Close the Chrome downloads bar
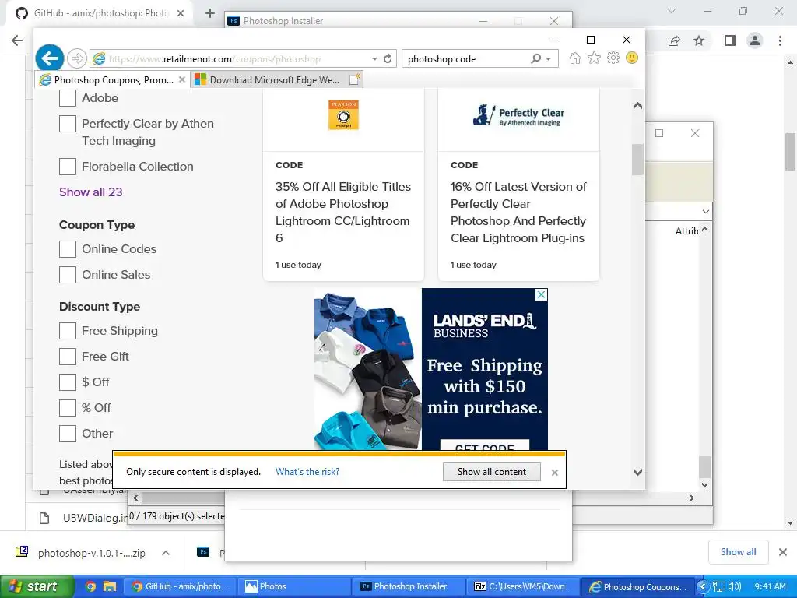 coord(783,552)
